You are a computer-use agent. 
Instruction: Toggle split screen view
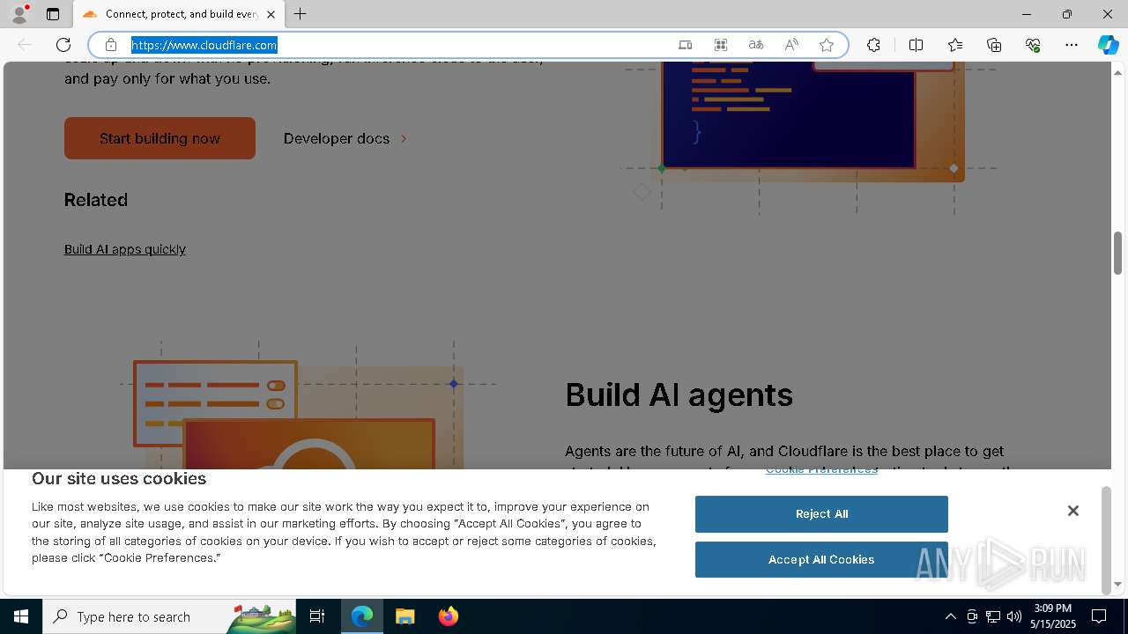tap(916, 45)
